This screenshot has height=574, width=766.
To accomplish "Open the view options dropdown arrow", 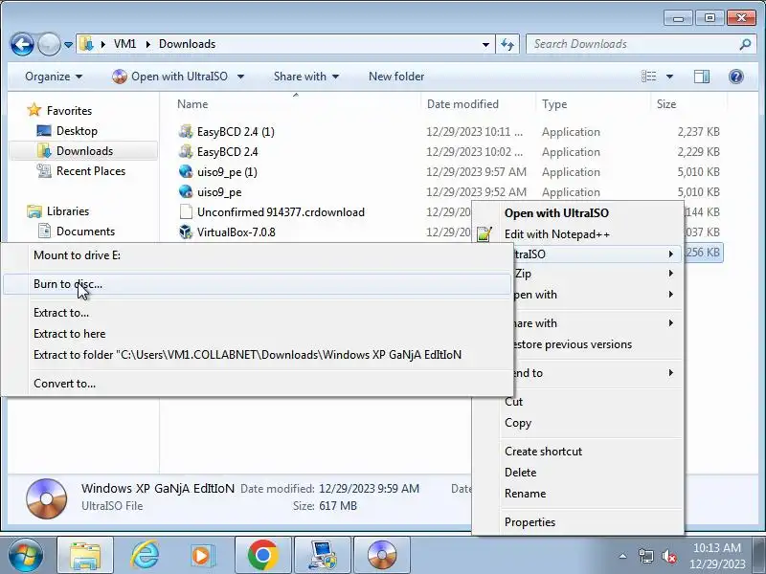I will [669, 77].
